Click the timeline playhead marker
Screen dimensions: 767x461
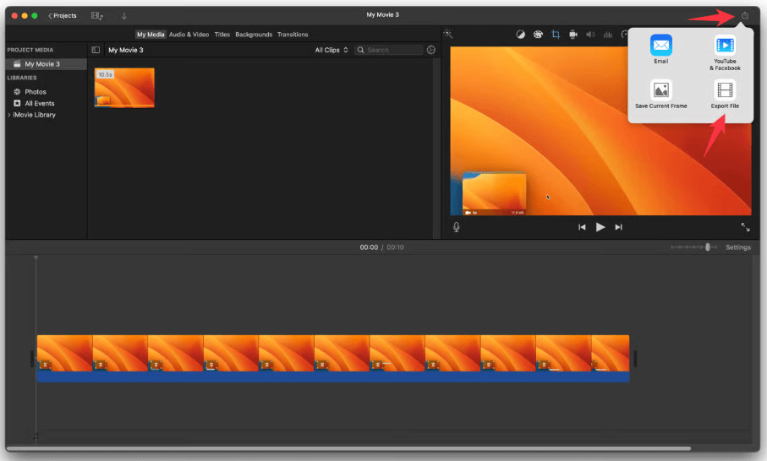point(36,258)
